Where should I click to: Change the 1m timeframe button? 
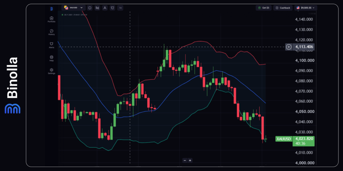click(120, 8)
